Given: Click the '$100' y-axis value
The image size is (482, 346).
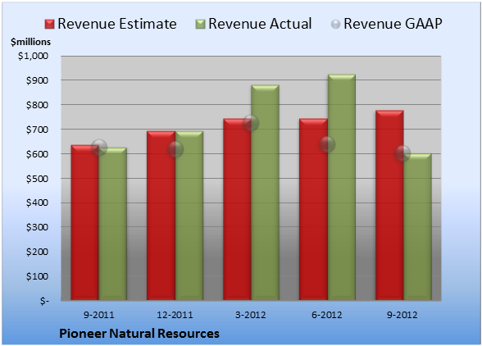Looking at the screenshot, I should click(37, 276).
